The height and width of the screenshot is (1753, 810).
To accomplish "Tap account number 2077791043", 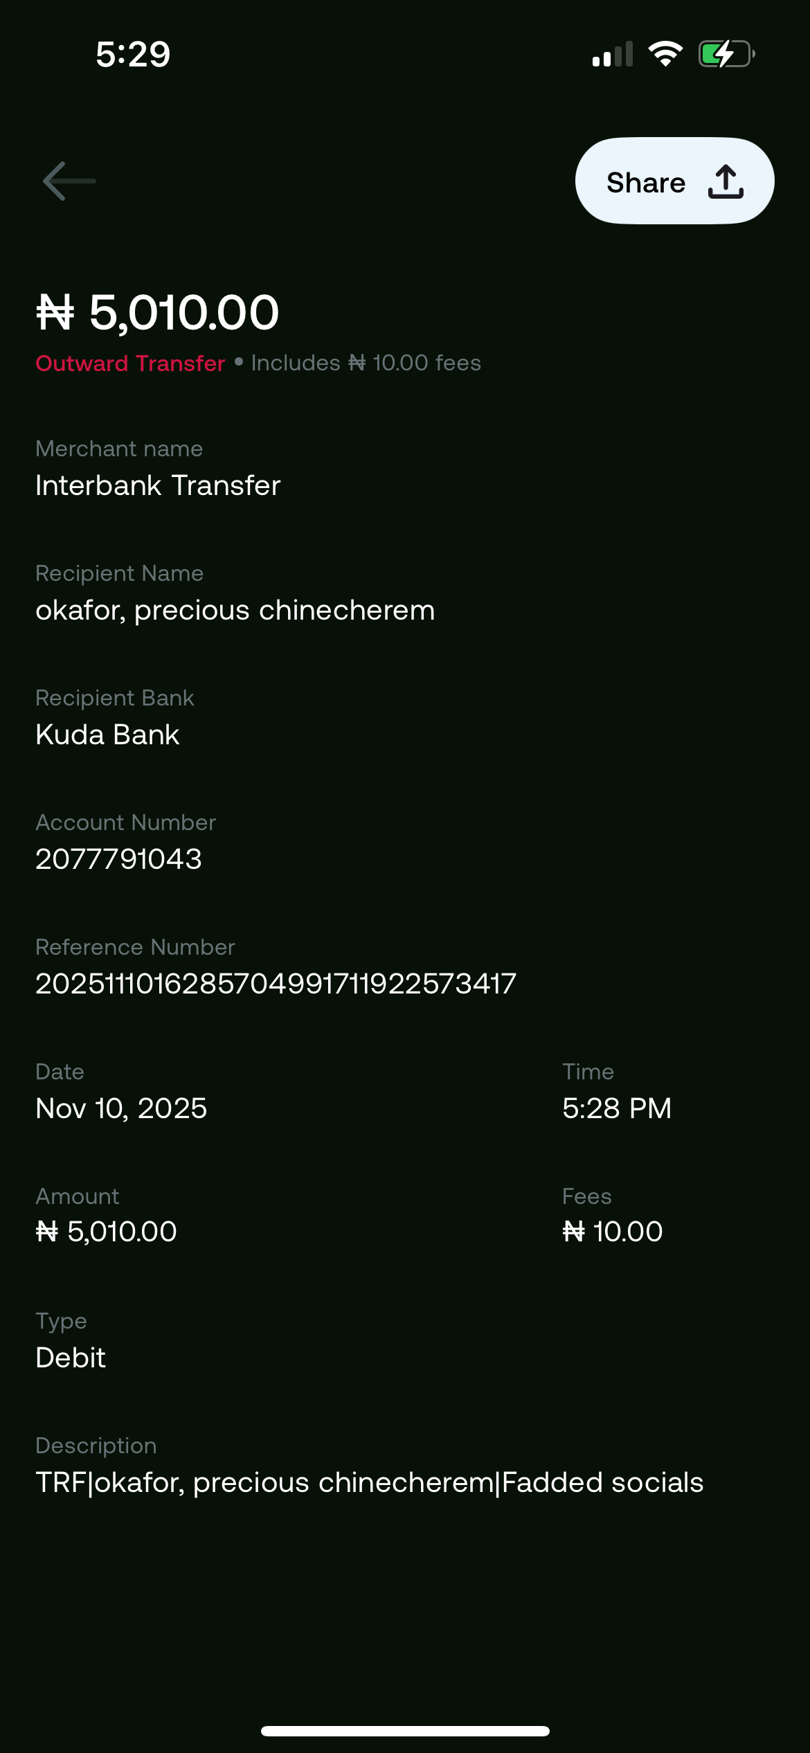I will (x=118, y=859).
